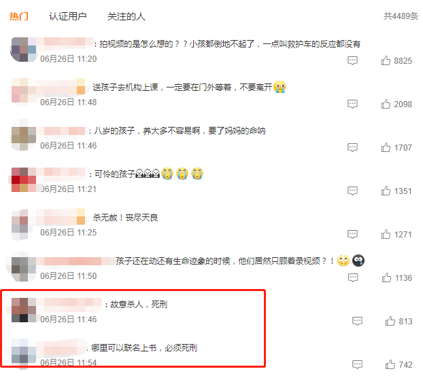Reply to the 故意杀人，死刑 comment
The width and height of the screenshot is (423, 384).
pos(357,321)
